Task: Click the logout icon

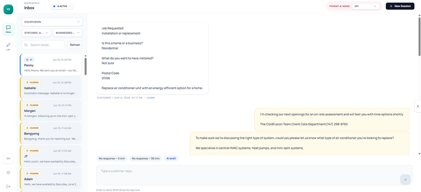Action: click(x=8, y=186)
